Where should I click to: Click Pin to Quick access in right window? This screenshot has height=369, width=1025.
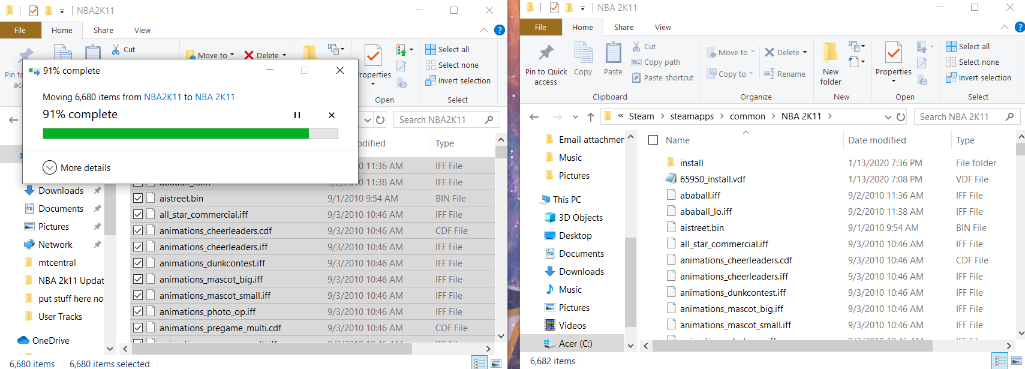pyautogui.click(x=546, y=65)
